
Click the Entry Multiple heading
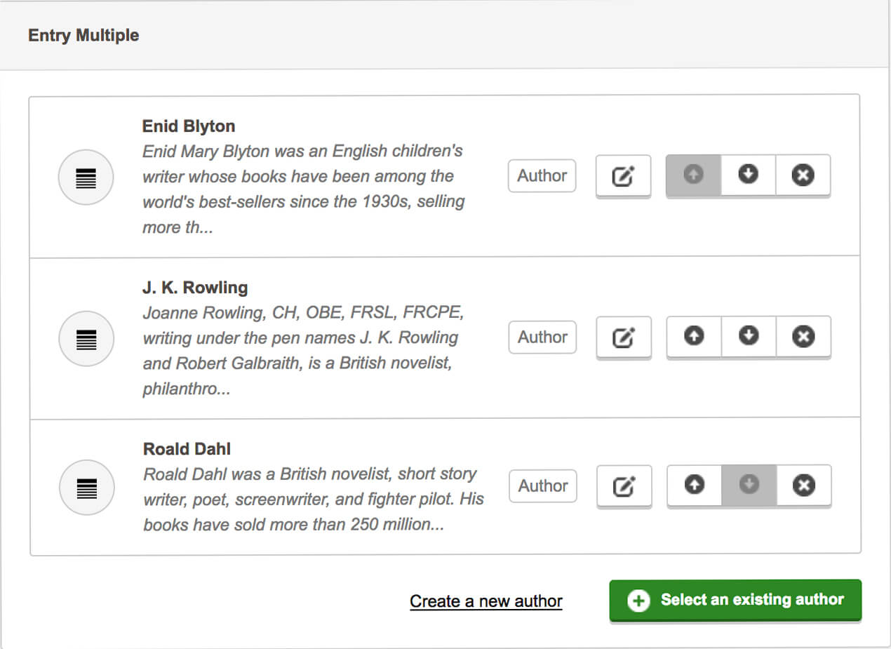83,35
